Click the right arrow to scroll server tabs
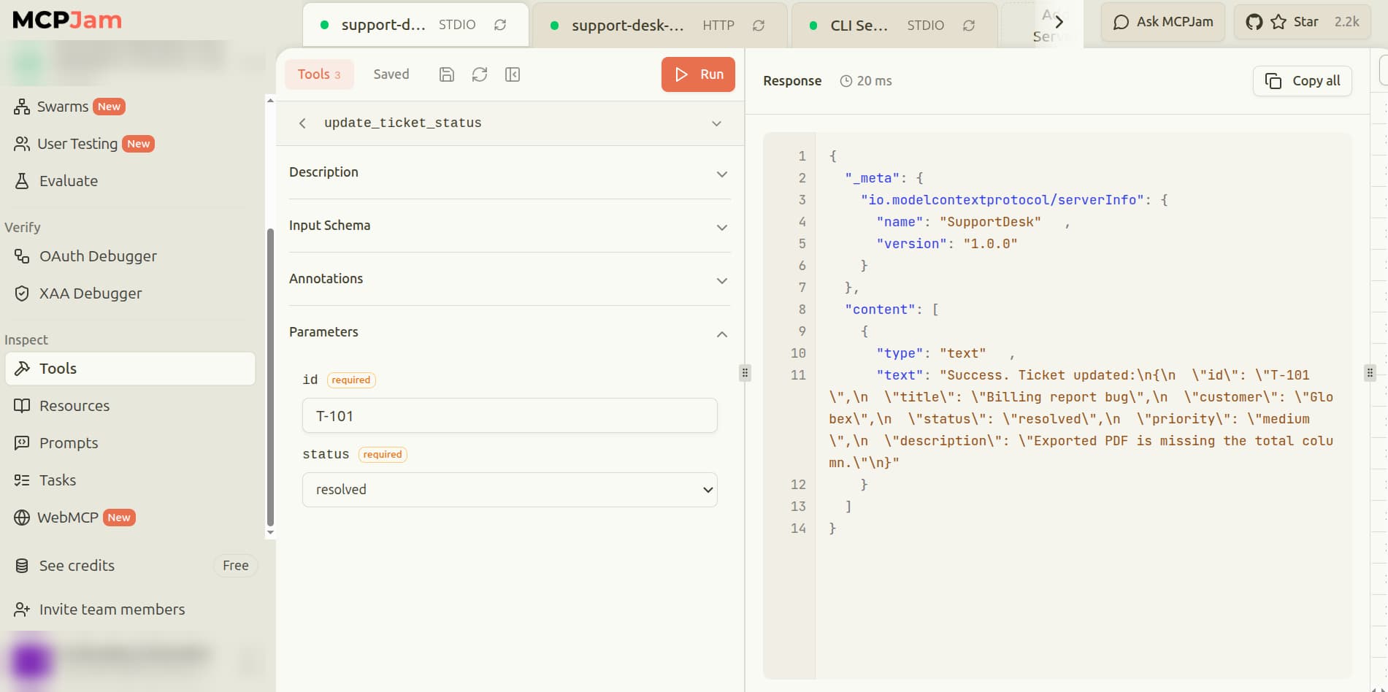 (1059, 22)
